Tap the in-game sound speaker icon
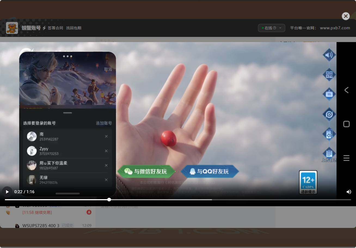The width and height of the screenshot is (356, 248). [x=329, y=55]
